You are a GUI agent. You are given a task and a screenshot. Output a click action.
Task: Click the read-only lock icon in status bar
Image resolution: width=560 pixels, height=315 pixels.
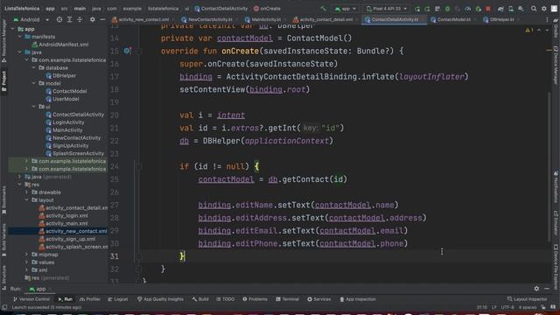542,307
